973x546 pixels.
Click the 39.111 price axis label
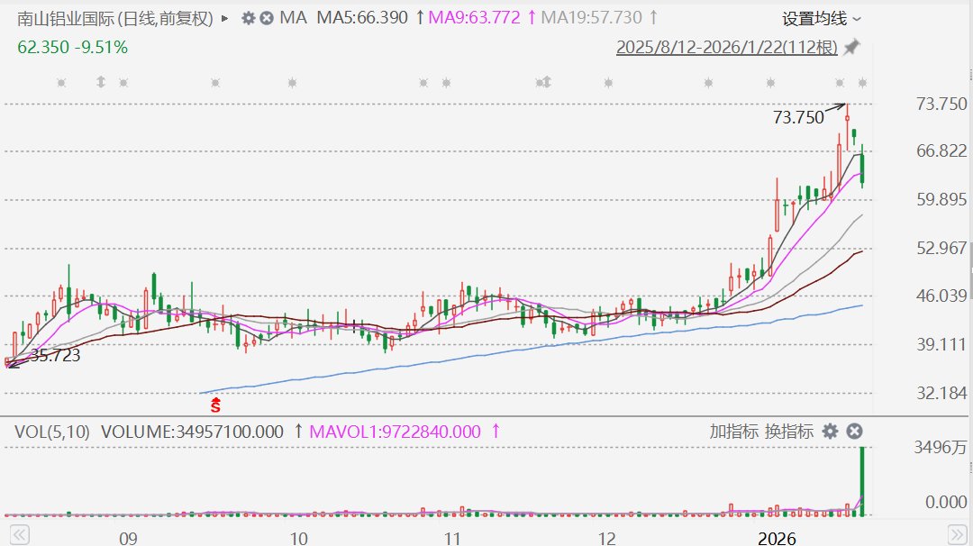[x=941, y=344]
